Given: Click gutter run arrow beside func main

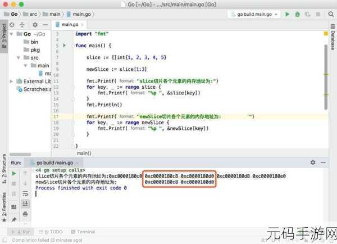Looking at the screenshot, I should pos(64,46).
